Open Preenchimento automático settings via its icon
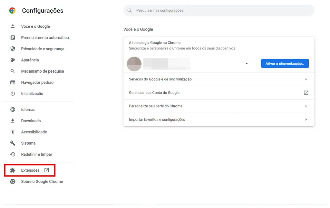This screenshot has width=330, height=208. (12, 37)
